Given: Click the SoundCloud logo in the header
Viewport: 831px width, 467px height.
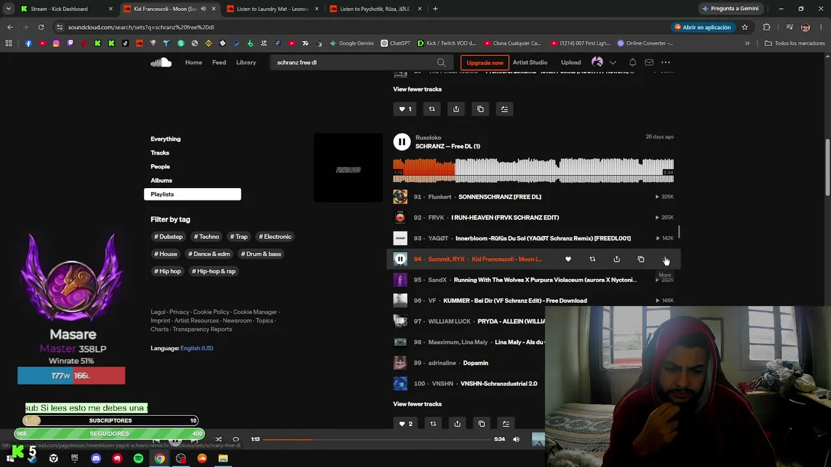Looking at the screenshot, I should coord(161,62).
